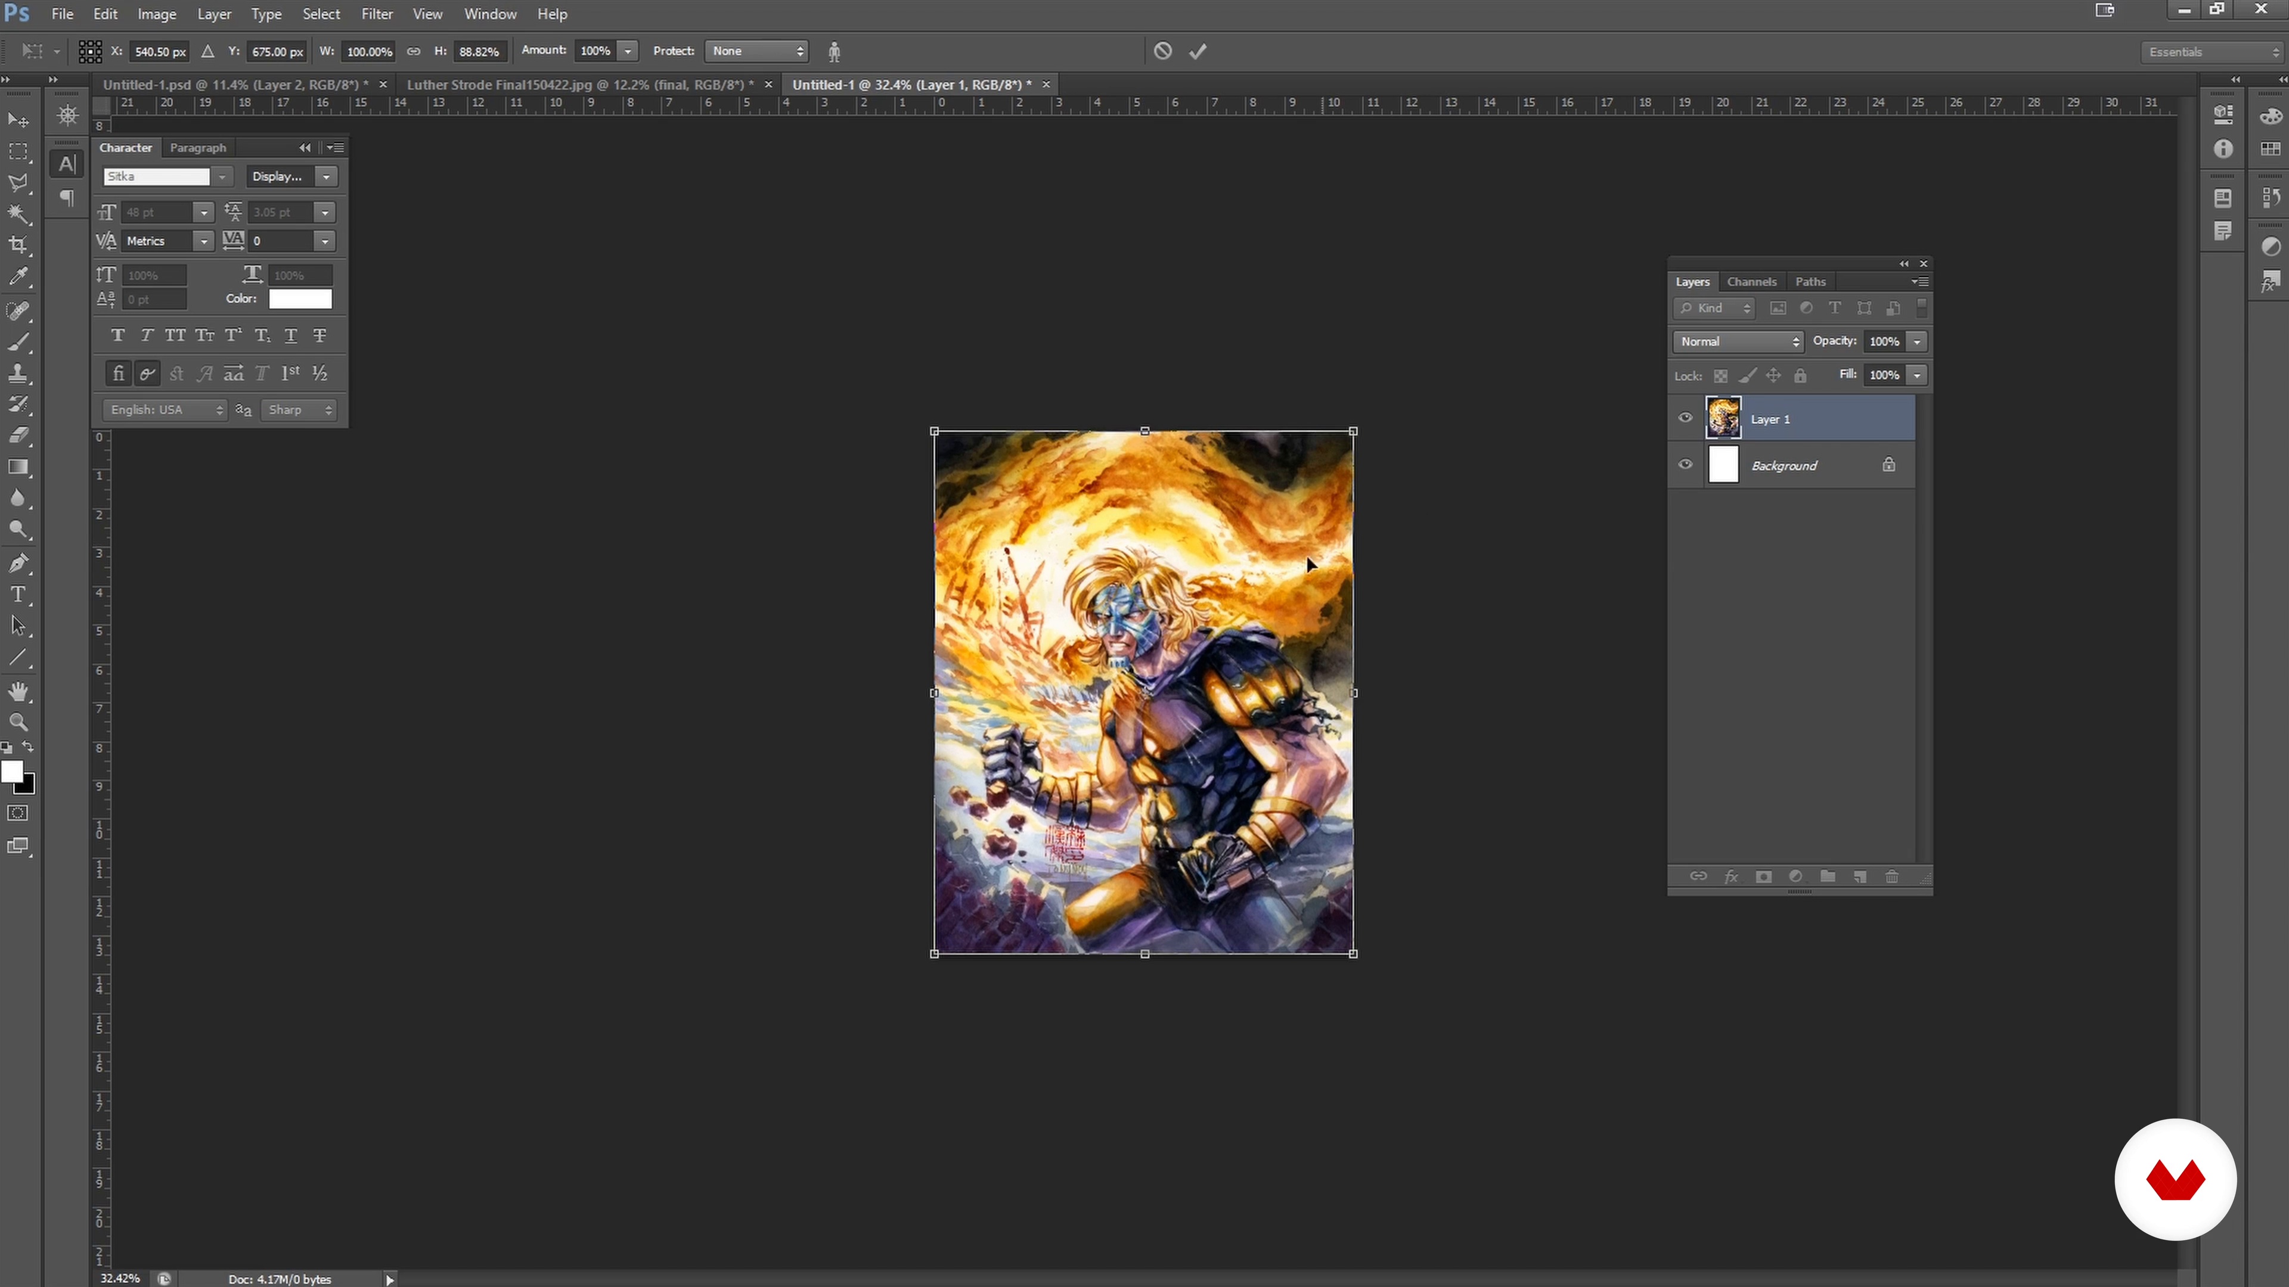Create a new group folder button
2289x1287 pixels.
click(1827, 876)
